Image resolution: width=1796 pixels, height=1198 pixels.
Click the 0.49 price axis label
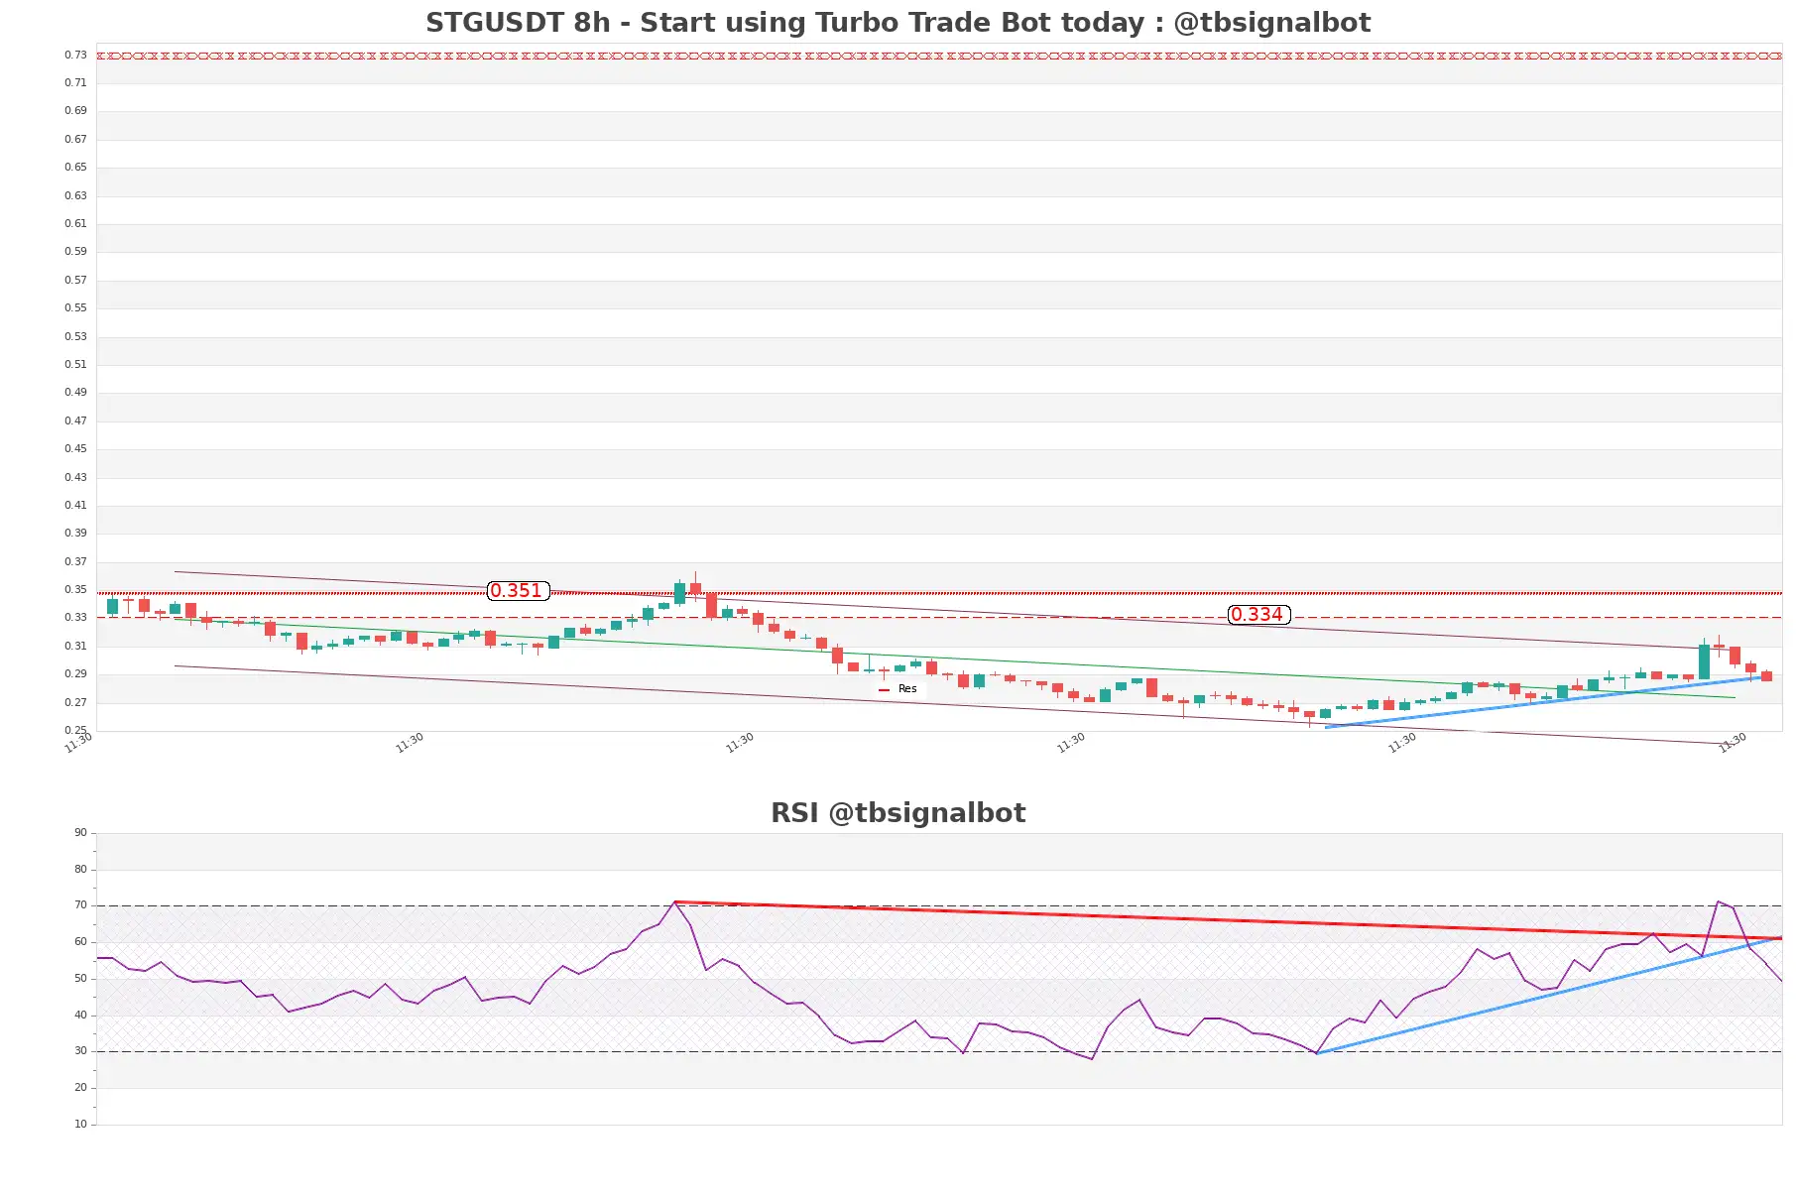[75, 393]
